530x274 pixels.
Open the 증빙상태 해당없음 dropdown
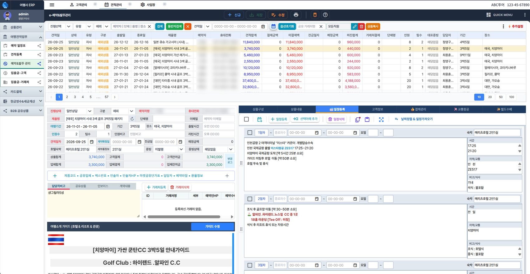click(219, 149)
